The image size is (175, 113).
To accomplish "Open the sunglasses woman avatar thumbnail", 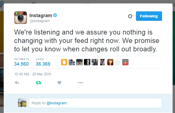I will [110, 62].
